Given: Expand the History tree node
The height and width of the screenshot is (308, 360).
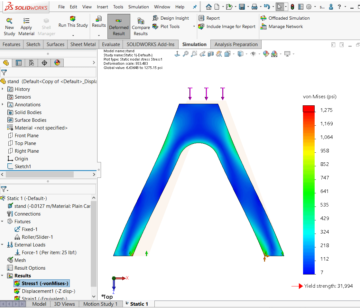Looking at the screenshot, I should coord(3,89).
